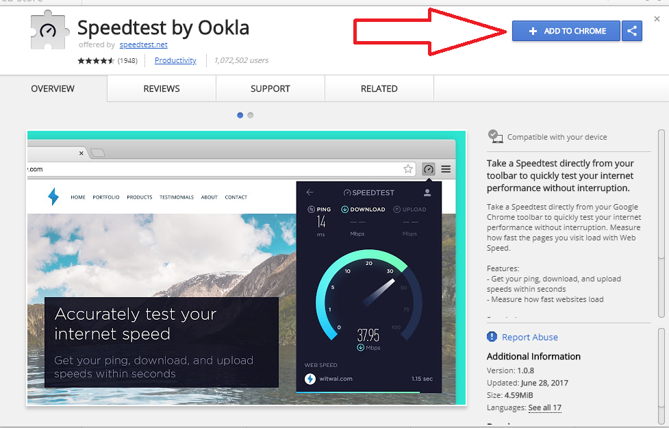Viewport: 669px width, 428px height.
Task: Click the Ping icon in Speedtest popup
Action: 311,209
